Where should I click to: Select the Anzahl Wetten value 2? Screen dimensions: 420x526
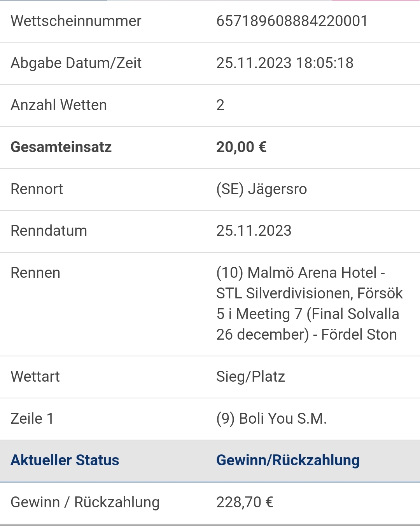220,105
